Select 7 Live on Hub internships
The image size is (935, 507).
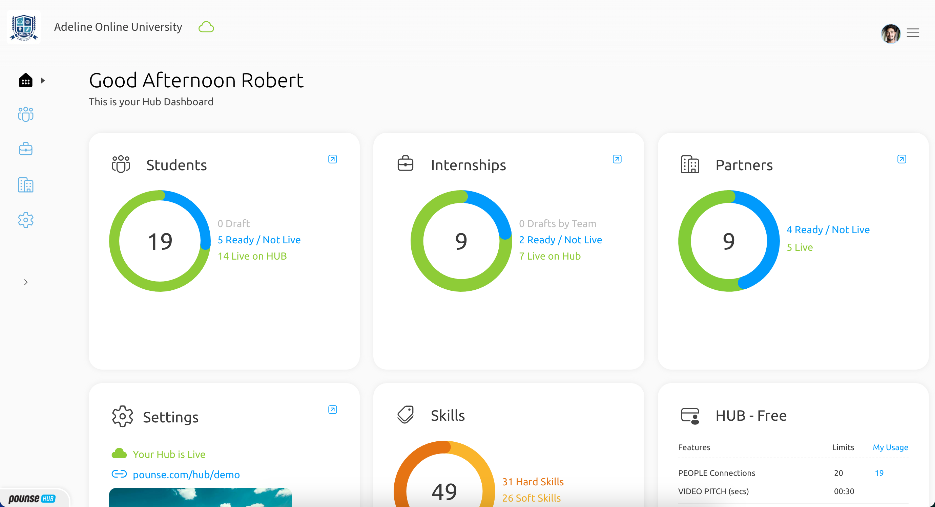pos(550,256)
